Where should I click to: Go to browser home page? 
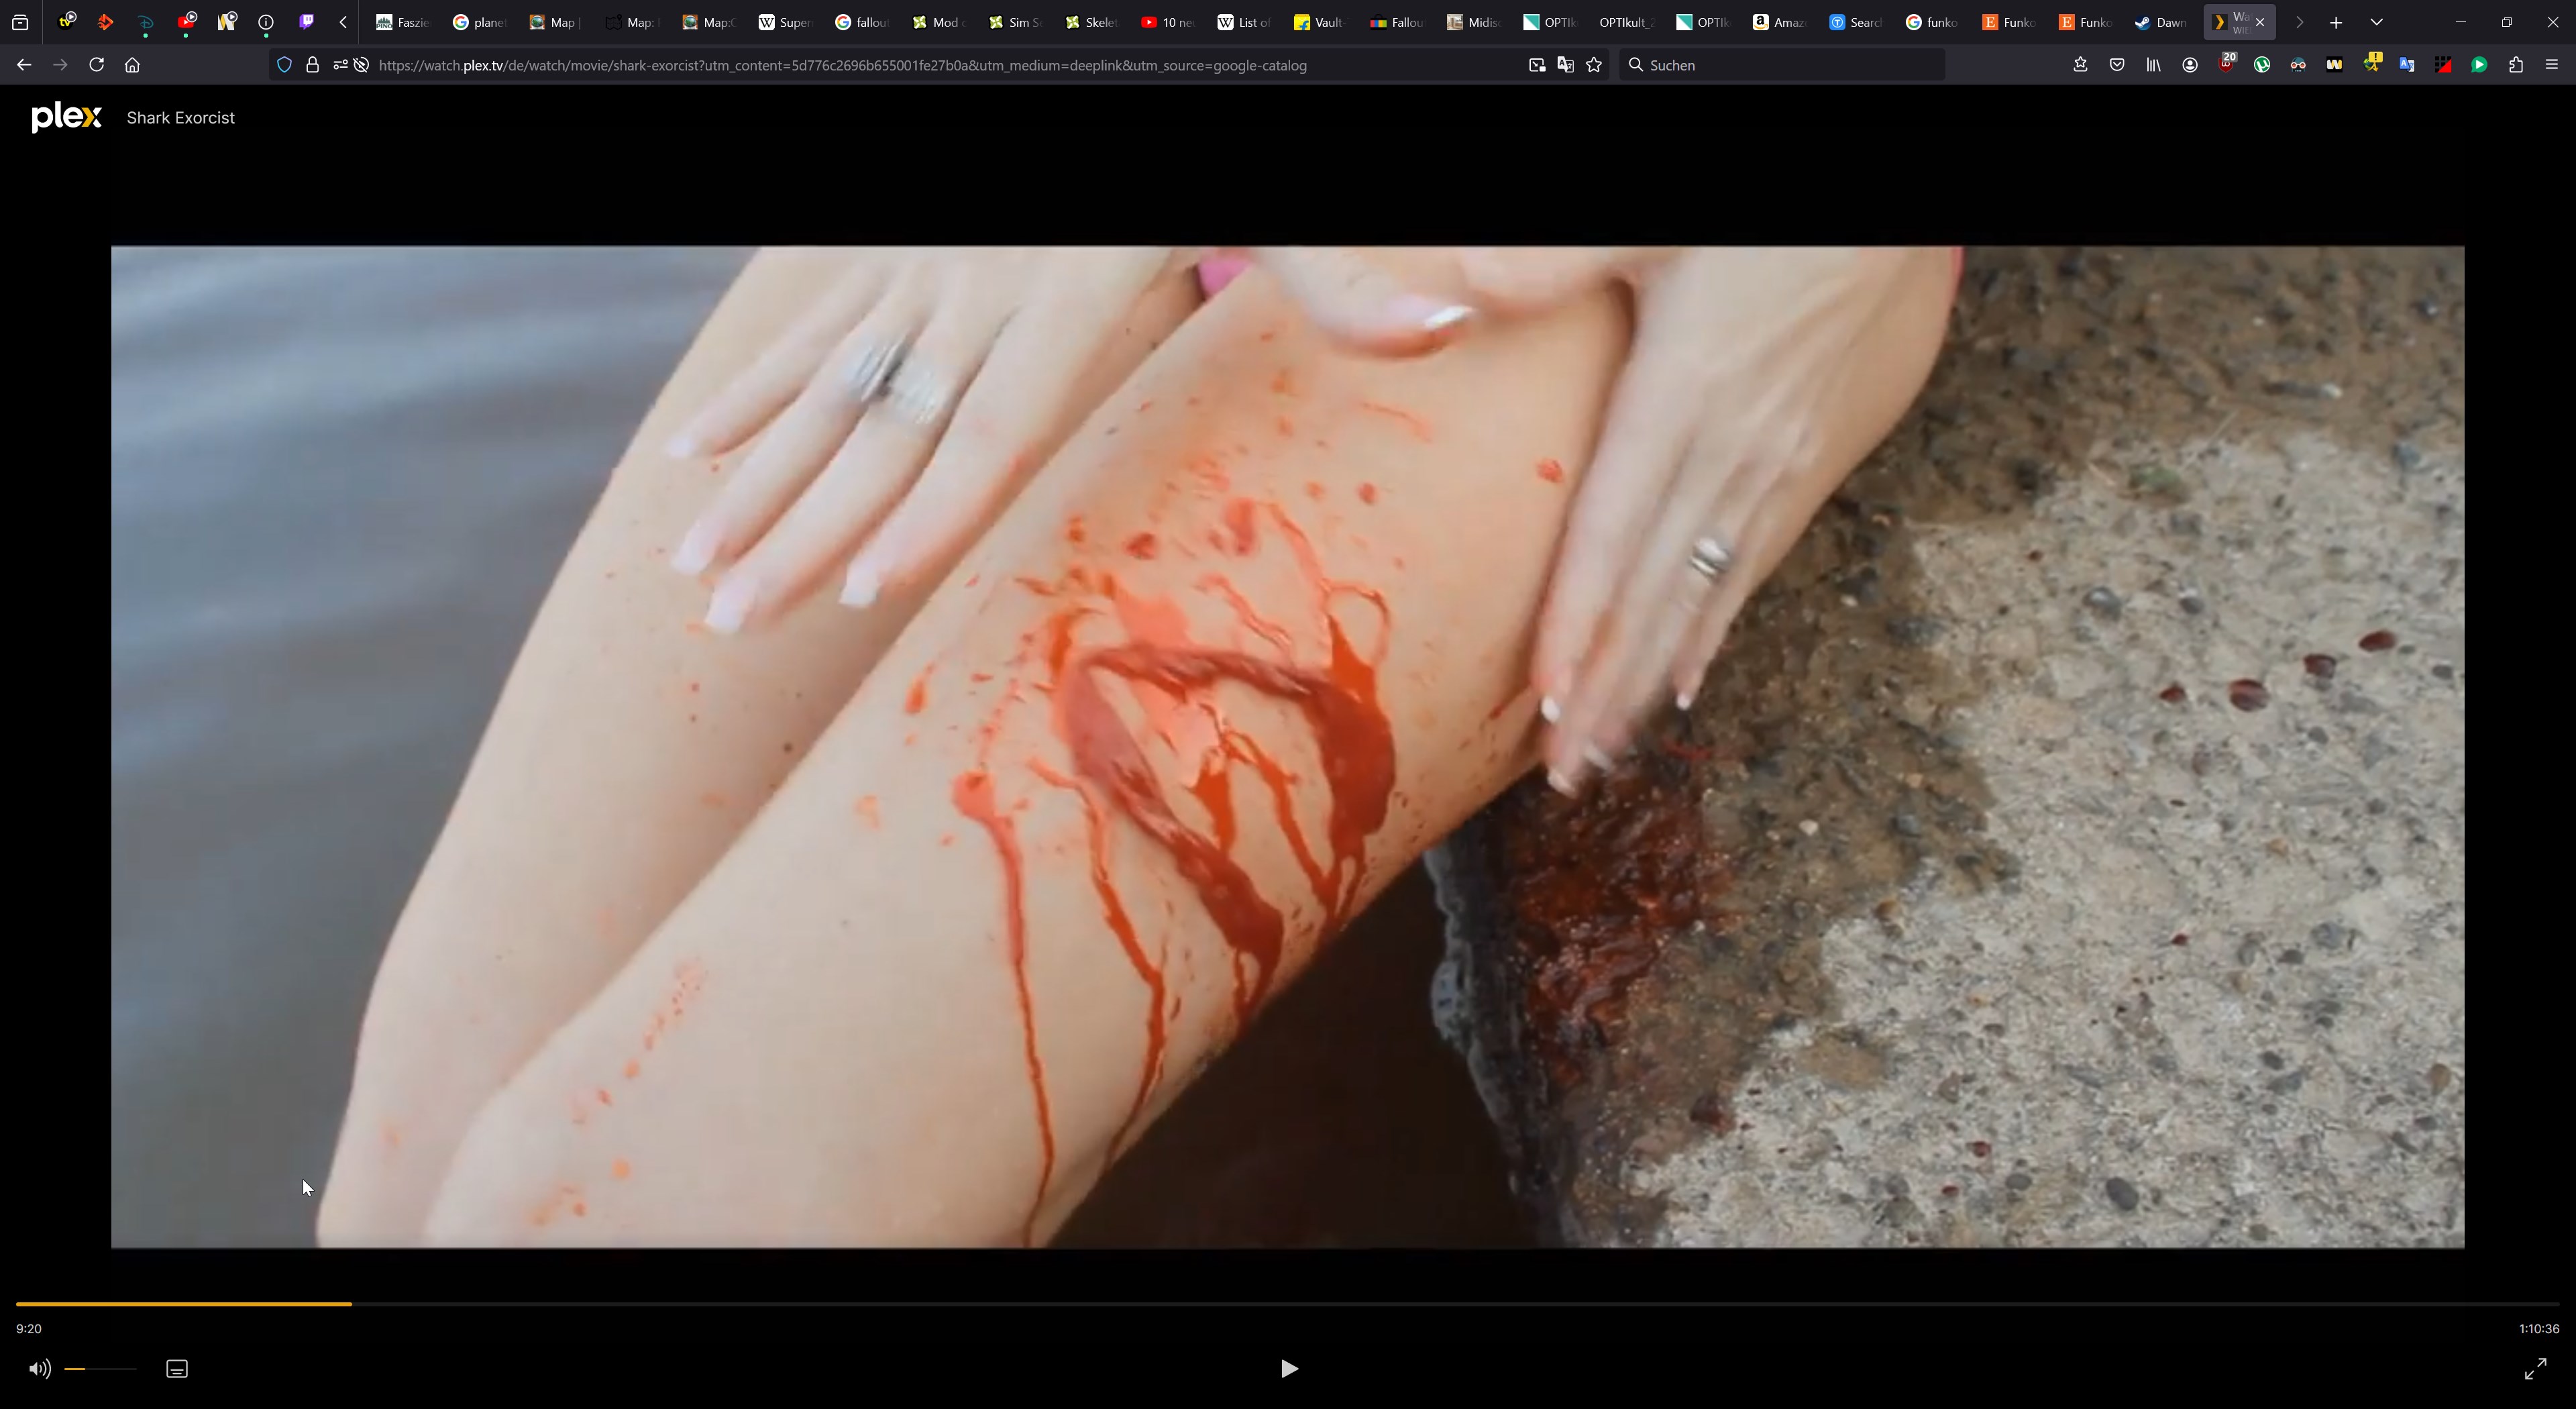(132, 65)
